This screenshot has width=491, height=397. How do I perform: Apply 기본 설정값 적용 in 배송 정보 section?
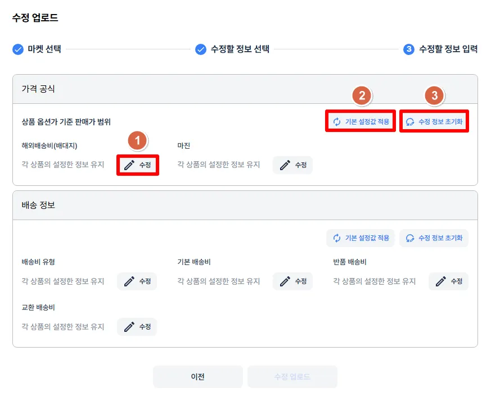point(361,238)
